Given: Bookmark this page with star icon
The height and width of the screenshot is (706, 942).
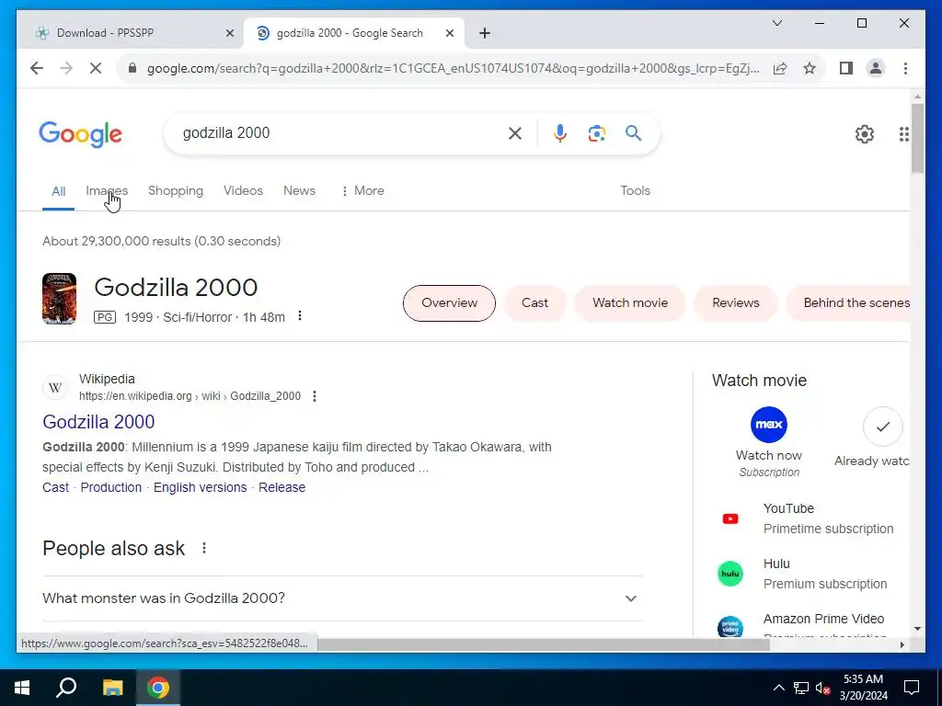Looking at the screenshot, I should (810, 68).
